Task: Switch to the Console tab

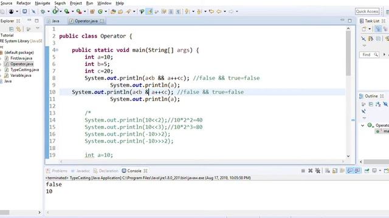Action: point(134,171)
